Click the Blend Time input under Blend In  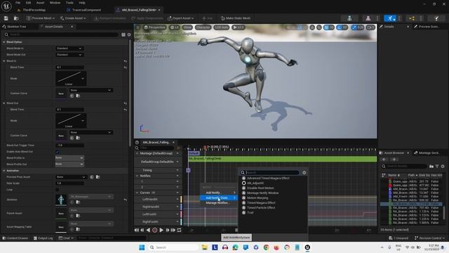pos(69,67)
